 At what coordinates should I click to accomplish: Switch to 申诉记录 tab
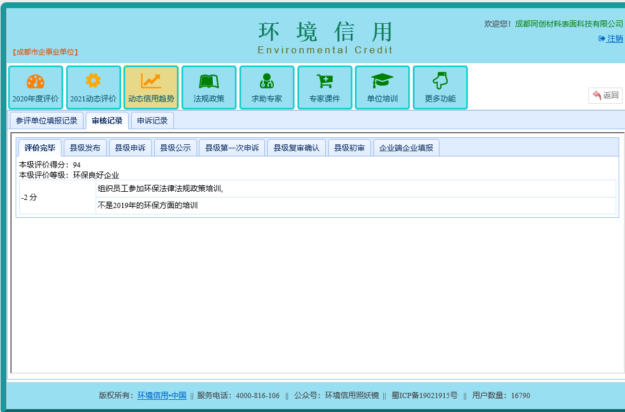[x=152, y=121]
